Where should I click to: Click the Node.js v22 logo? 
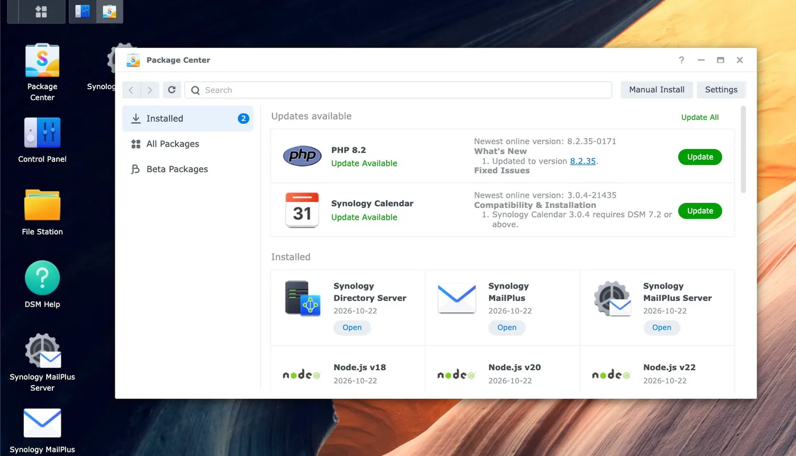[x=611, y=375]
